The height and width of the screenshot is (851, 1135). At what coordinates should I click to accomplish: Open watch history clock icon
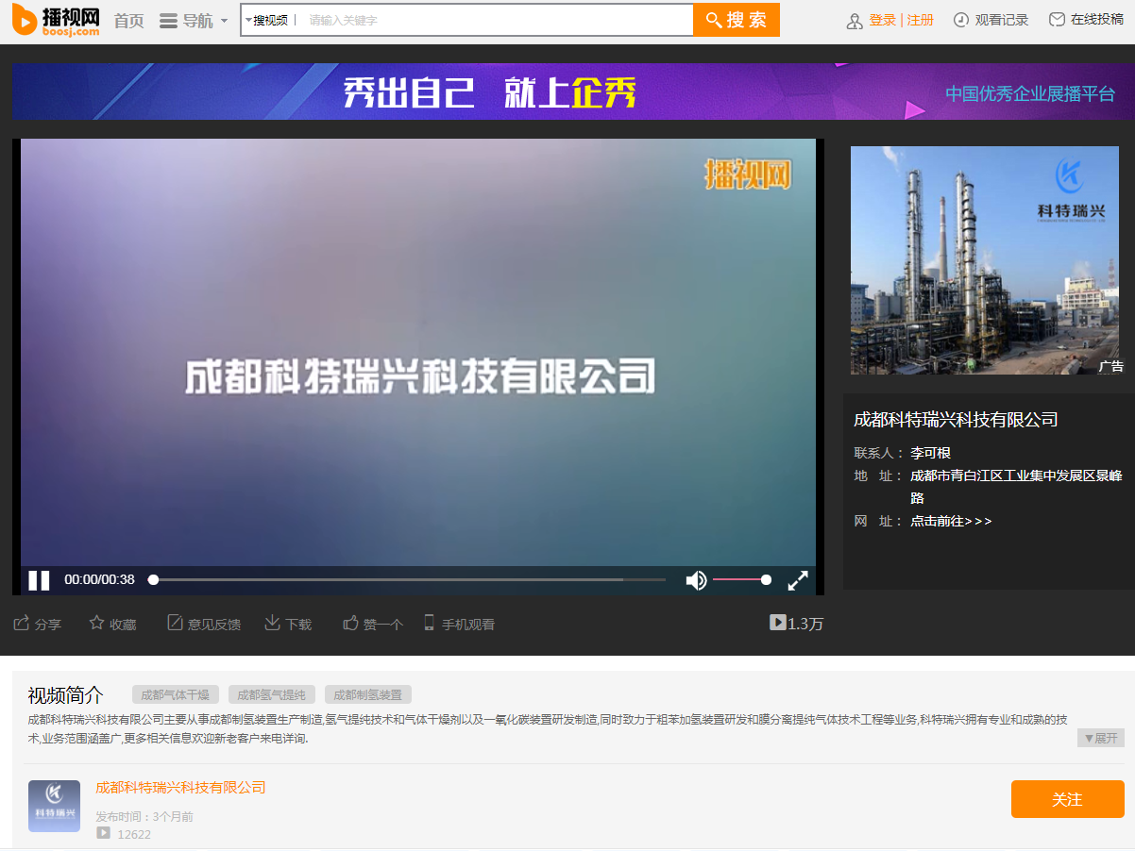[961, 20]
